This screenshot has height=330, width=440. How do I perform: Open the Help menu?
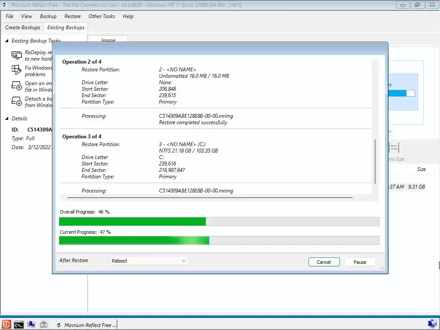coord(128,16)
